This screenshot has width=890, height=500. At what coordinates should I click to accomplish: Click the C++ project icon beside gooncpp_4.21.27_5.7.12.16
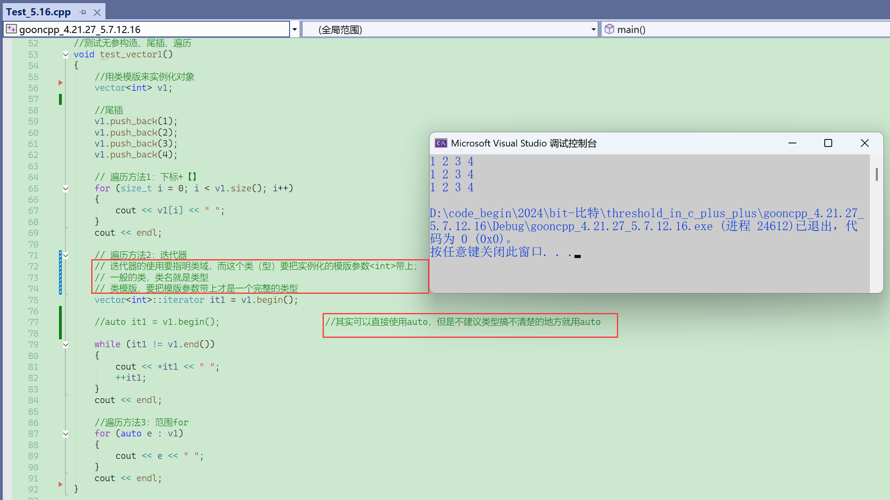click(11, 29)
